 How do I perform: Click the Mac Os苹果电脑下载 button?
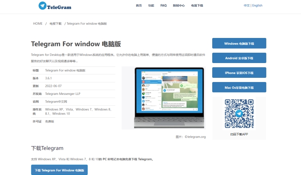[239, 87]
